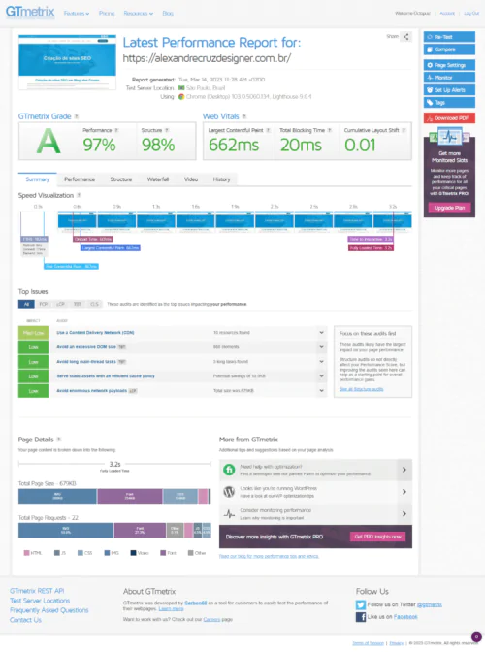The image size is (485, 652).
Task: Switch to the Video tab
Action: tap(191, 179)
